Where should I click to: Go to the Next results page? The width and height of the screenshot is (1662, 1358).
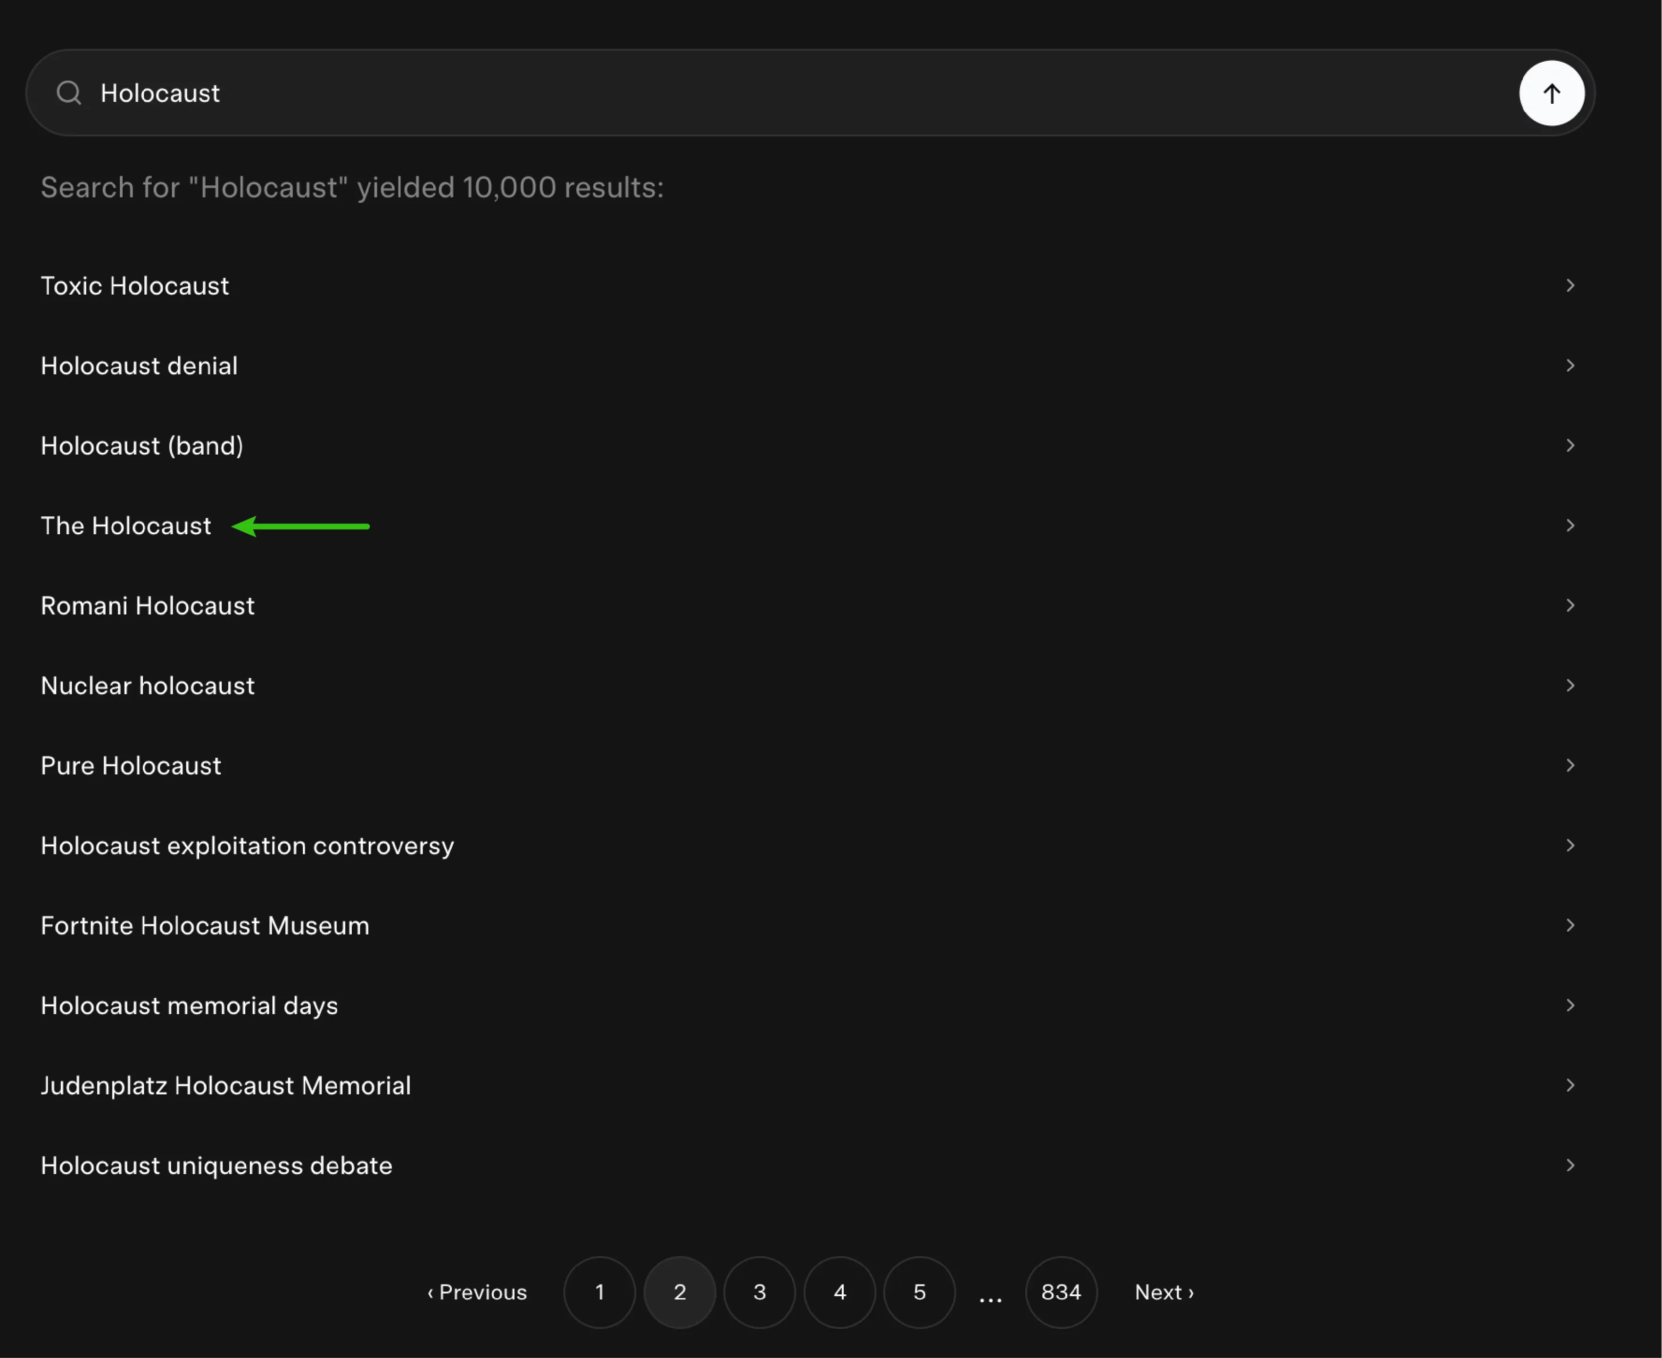[1163, 1292]
